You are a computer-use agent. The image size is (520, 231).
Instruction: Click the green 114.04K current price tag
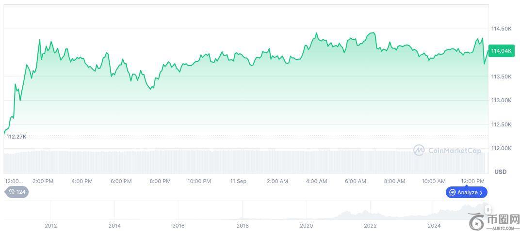coord(502,51)
